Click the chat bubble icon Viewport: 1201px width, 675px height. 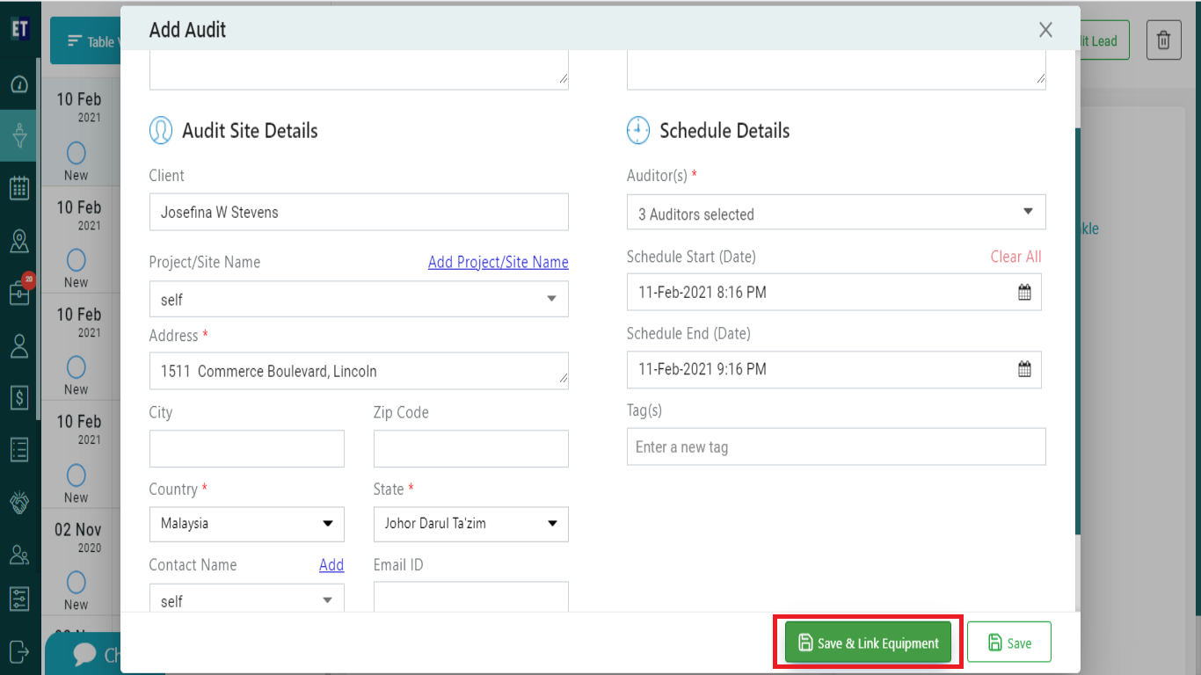click(x=85, y=654)
